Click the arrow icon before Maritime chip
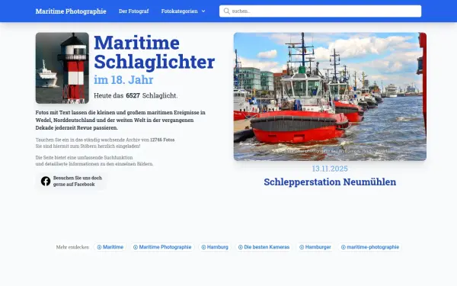Screen dimensions: 457x286 tap(99, 247)
